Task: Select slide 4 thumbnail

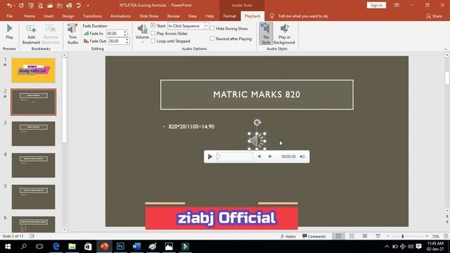Action: click(33, 165)
